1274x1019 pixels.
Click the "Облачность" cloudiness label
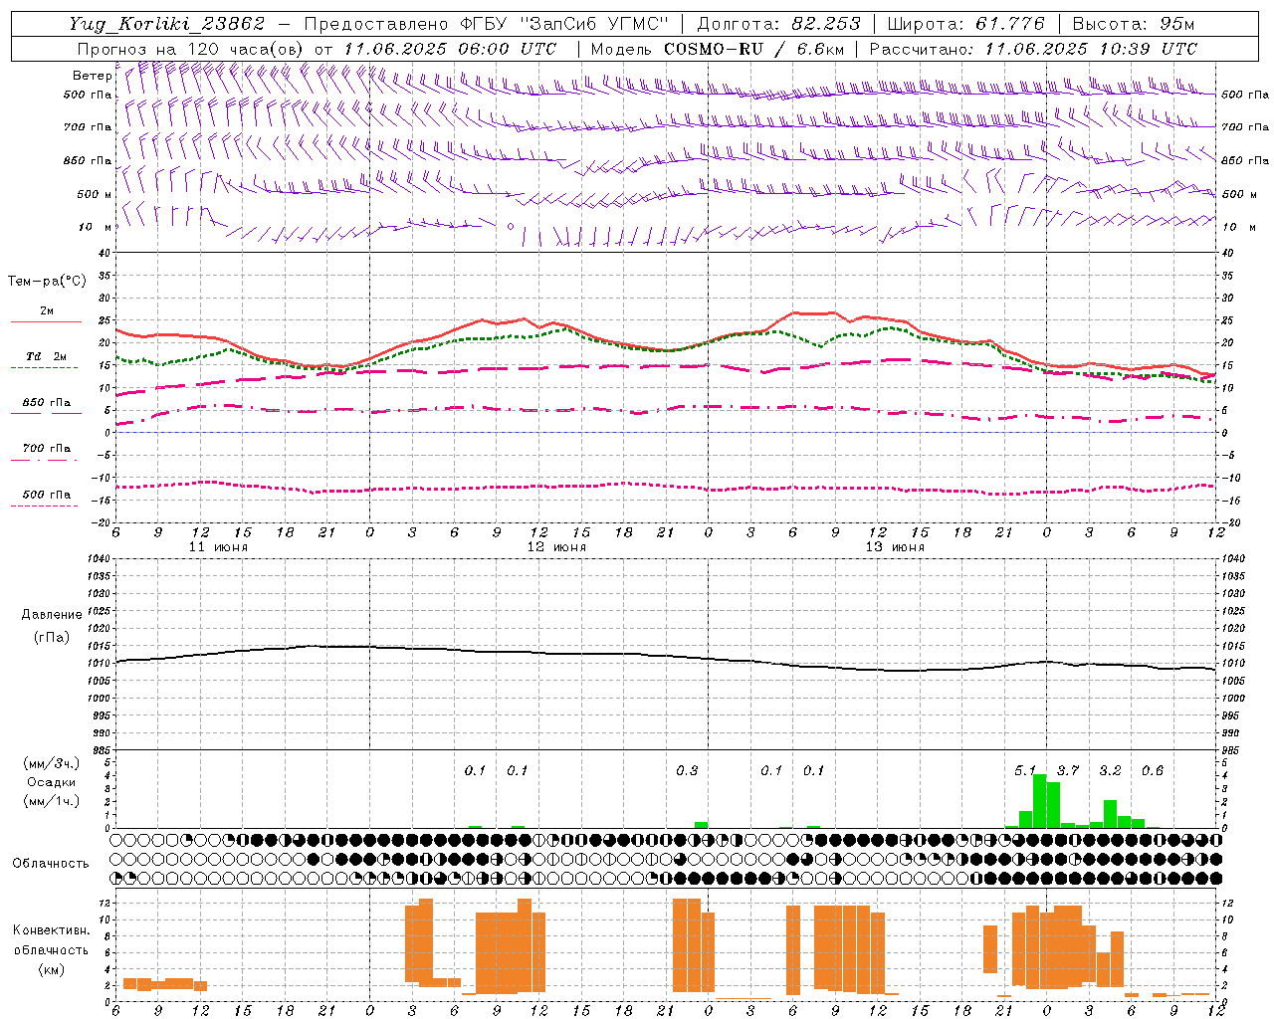click(x=51, y=864)
